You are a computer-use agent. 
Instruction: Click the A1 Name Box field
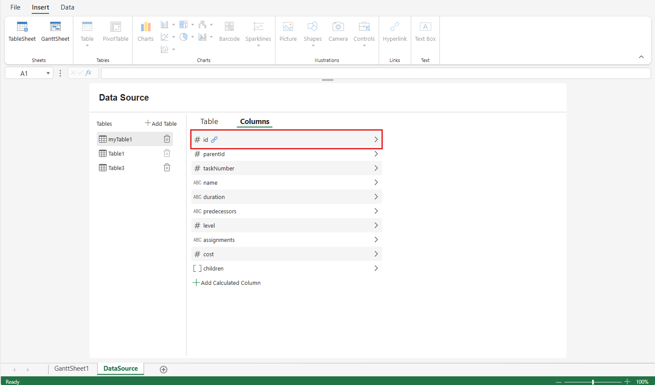[x=25, y=73]
